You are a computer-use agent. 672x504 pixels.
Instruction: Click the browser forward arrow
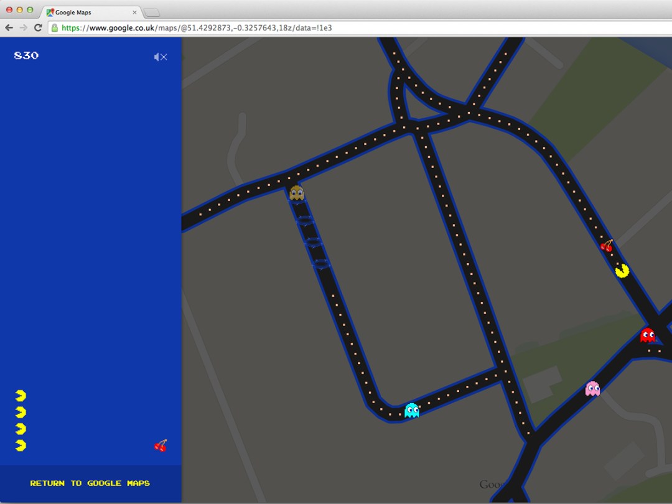click(24, 28)
